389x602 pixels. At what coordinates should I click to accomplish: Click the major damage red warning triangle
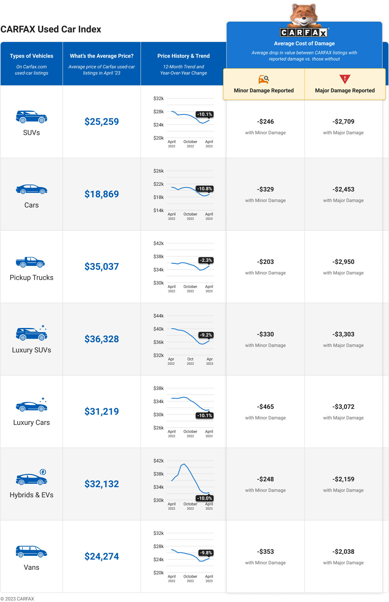point(345,79)
